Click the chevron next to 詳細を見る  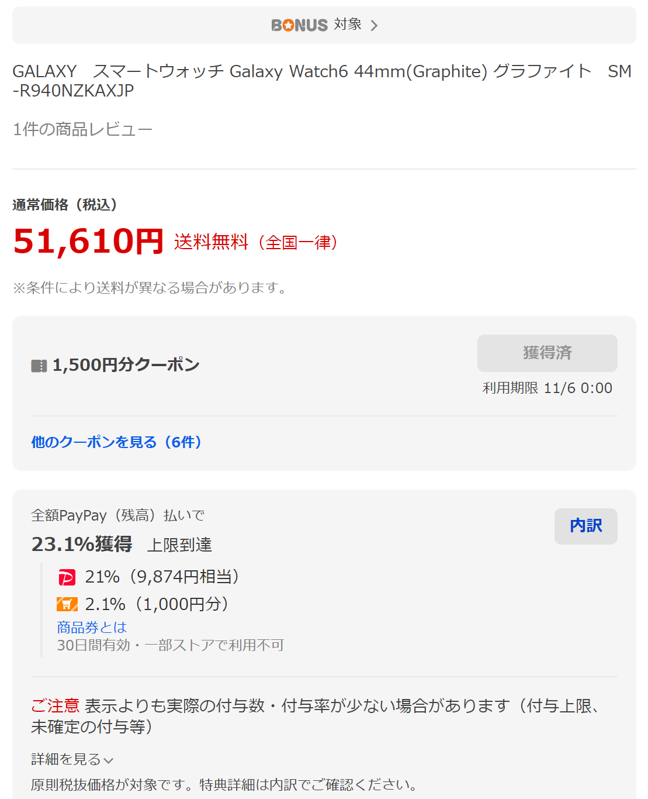click(x=109, y=760)
